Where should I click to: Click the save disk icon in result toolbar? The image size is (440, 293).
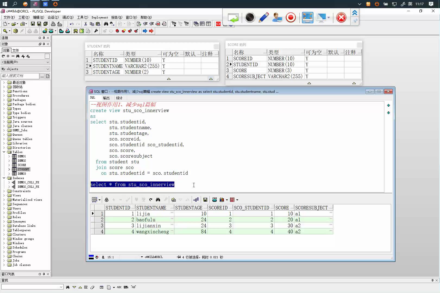pos(205,200)
